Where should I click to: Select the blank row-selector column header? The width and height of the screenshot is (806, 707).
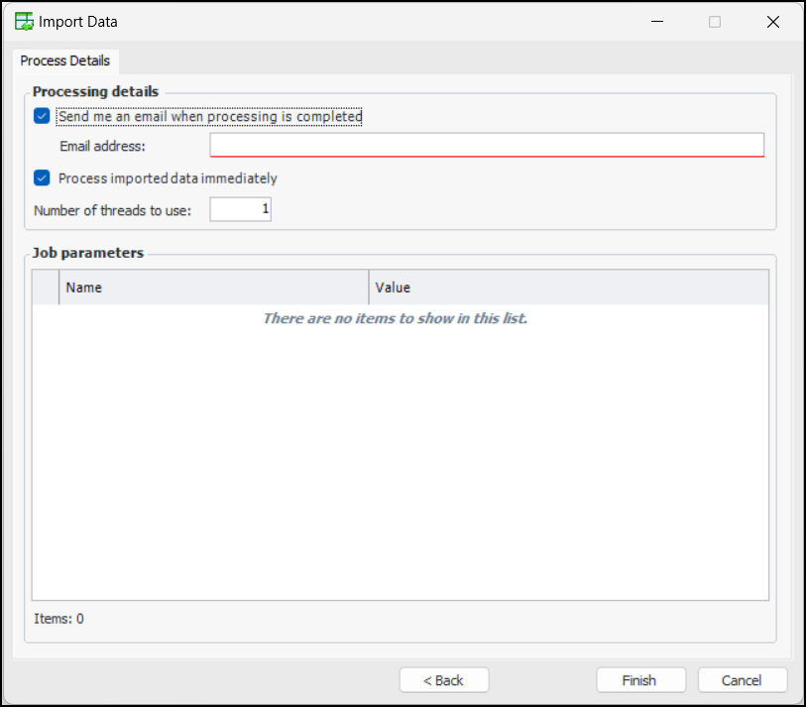tap(46, 288)
